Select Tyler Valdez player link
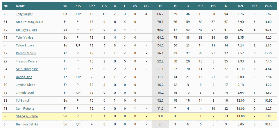Screen dimensions: 279x128 coord(25,38)
